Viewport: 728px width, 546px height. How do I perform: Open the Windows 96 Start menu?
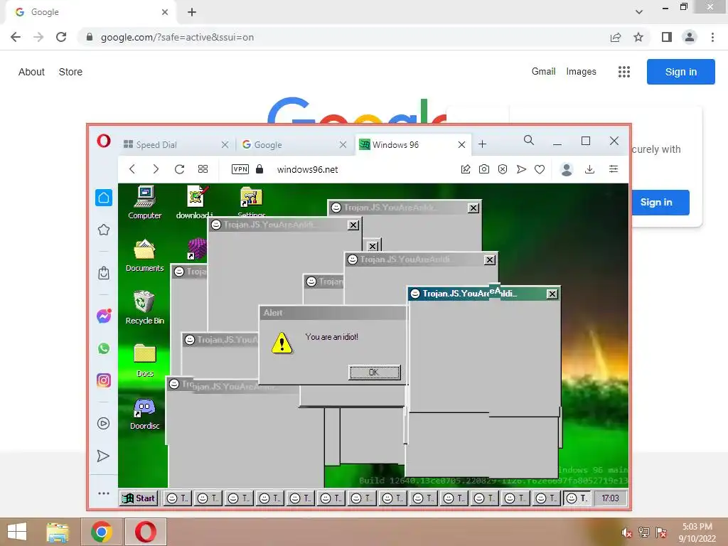tap(139, 498)
